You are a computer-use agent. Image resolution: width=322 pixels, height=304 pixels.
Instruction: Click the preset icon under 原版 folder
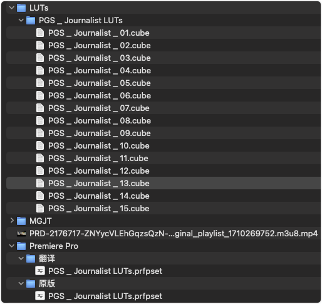click(40, 296)
